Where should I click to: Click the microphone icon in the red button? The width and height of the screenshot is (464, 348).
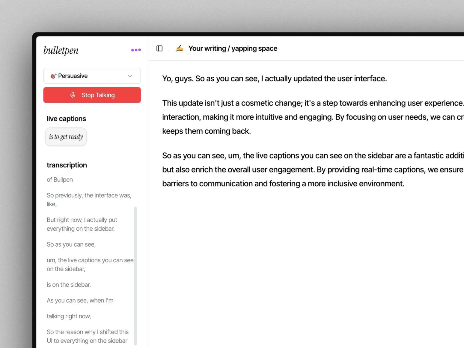(x=73, y=95)
